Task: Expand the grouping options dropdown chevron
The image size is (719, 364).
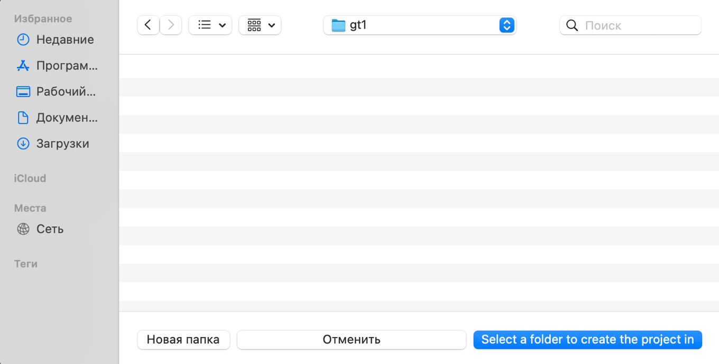Action: click(272, 25)
